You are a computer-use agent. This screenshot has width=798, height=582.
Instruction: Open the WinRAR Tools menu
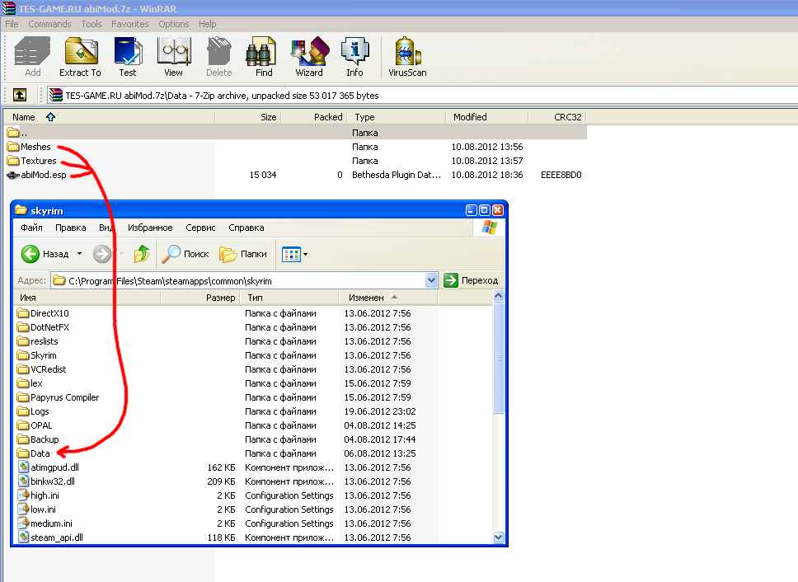(92, 24)
